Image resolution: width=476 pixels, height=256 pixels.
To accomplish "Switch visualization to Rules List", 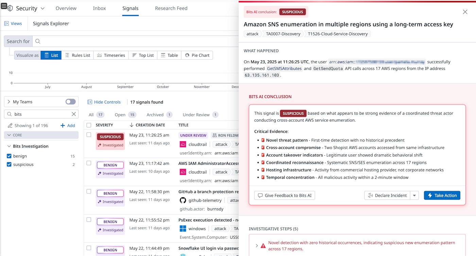I will coord(78,55).
